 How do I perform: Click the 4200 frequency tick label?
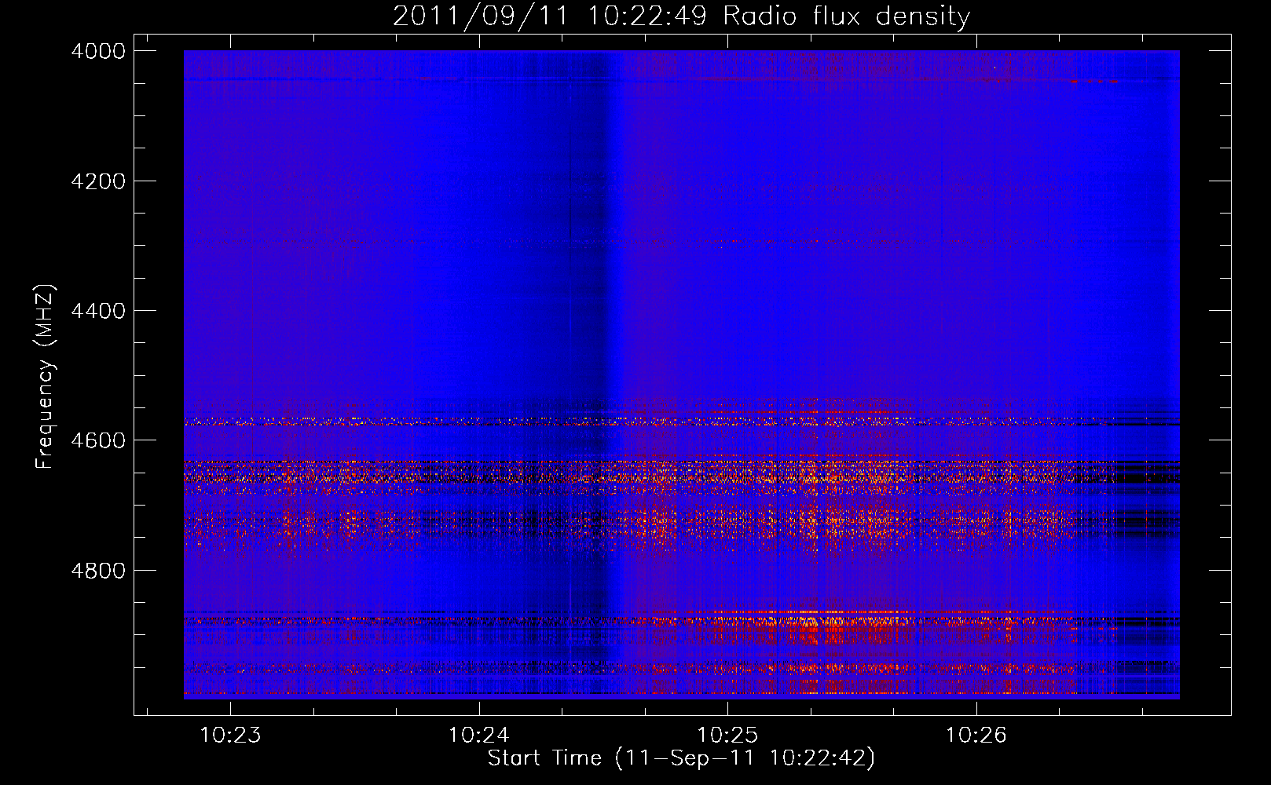[x=97, y=181]
